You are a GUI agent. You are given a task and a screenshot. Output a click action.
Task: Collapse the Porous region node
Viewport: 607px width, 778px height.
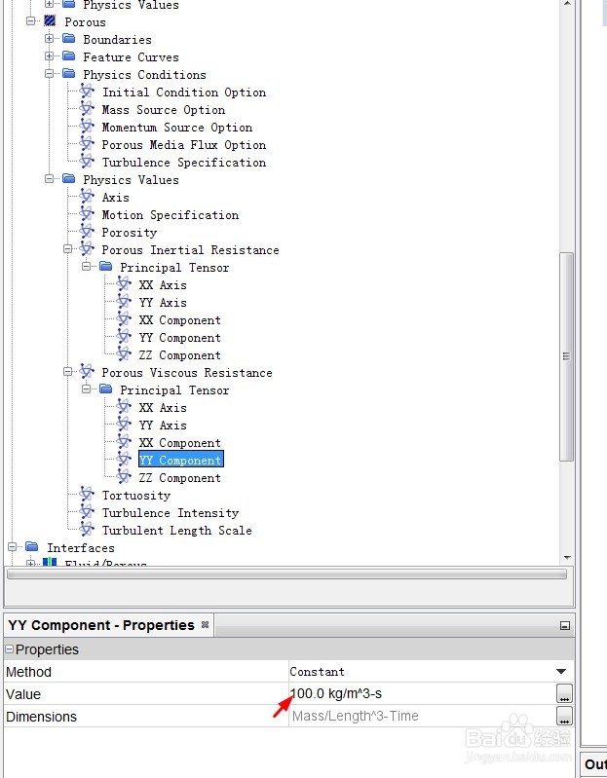pos(31,21)
